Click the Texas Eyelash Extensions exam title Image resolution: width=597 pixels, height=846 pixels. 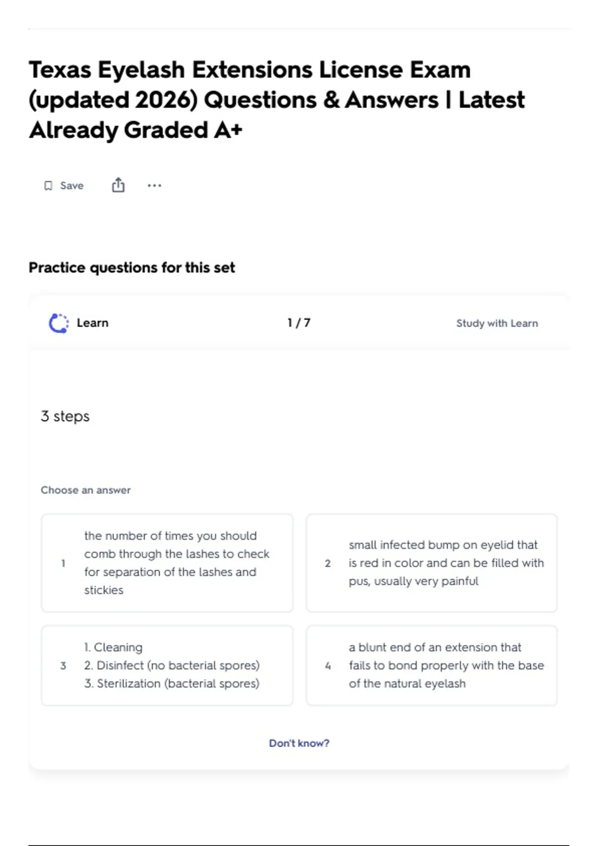click(277, 100)
